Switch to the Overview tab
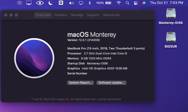Viewport: 188px width, 112px height. click(43, 15)
